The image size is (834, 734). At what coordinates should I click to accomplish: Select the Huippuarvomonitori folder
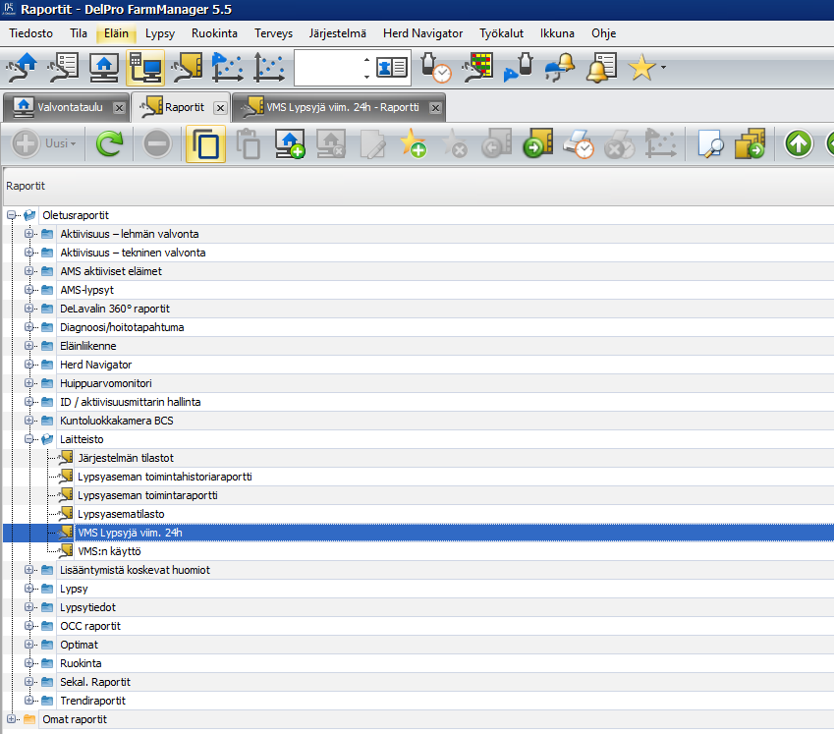pyautogui.click(x=106, y=383)
